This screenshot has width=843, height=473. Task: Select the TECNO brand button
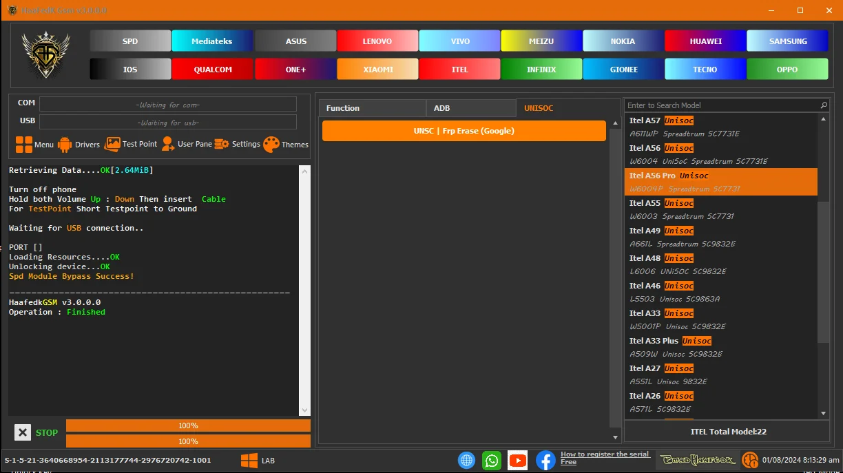pos(705,70)
